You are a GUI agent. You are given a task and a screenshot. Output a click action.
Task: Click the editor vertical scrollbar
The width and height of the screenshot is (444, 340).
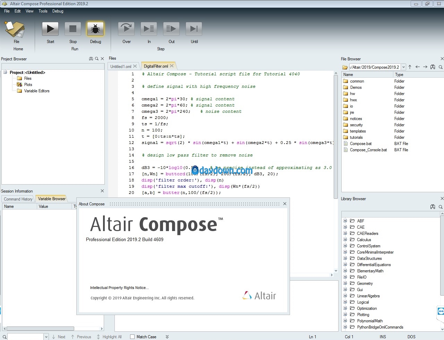click(x=336, y=137)
